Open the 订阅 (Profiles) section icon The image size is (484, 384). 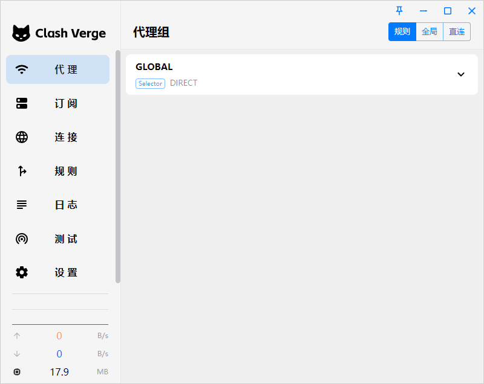(22, 103)
